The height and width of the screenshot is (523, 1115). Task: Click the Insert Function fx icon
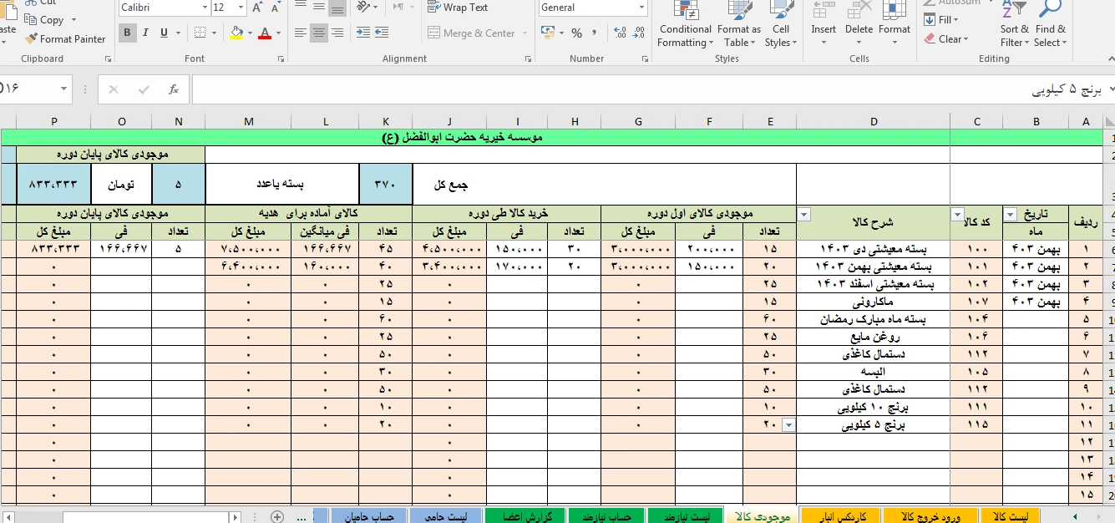coord(174,89)
